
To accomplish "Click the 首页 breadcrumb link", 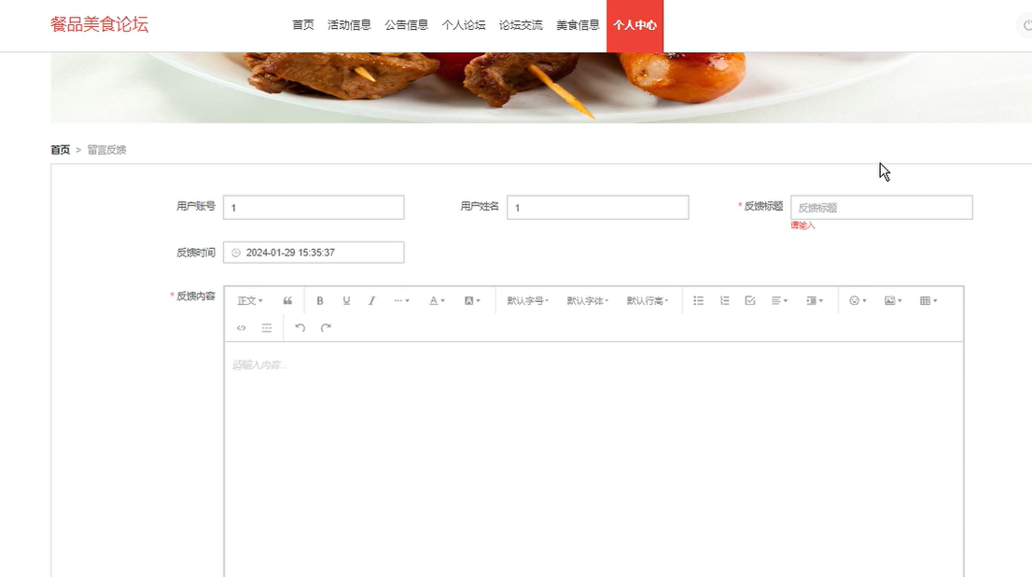I will tap(60, 150).
